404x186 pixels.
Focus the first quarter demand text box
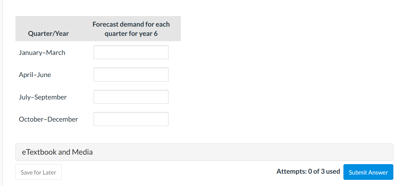pyautogui.click(x=131, y=52)
